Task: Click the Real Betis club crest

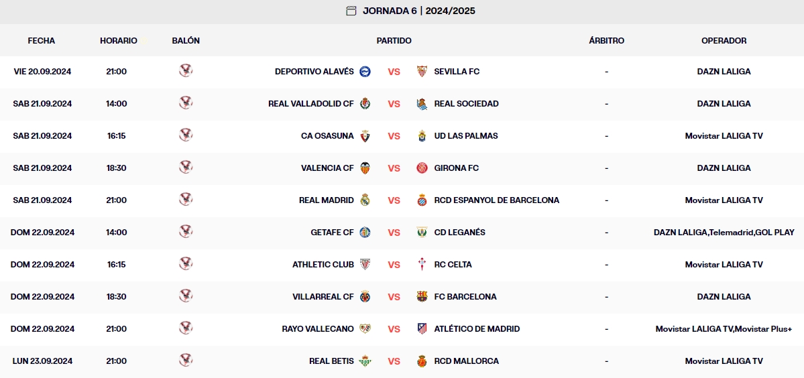Action: point(365,361)
